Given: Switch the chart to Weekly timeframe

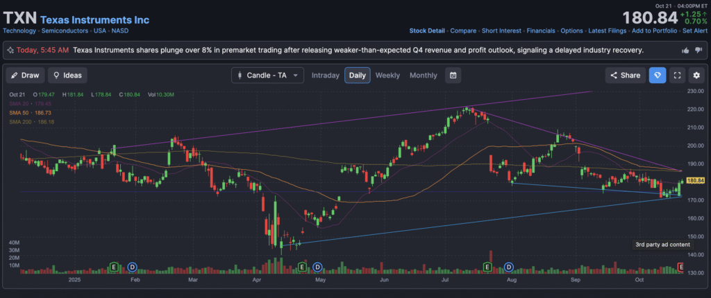Looking at the screenshot, I should pos(387,75).
